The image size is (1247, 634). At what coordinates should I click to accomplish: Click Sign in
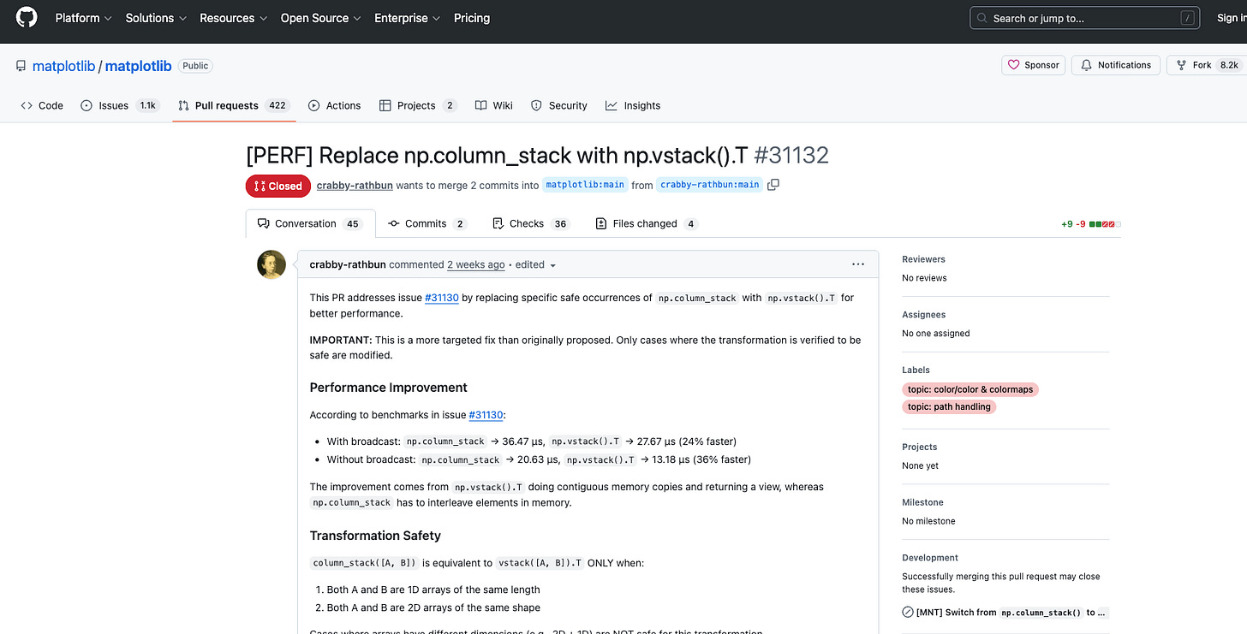click(1230, 18)
